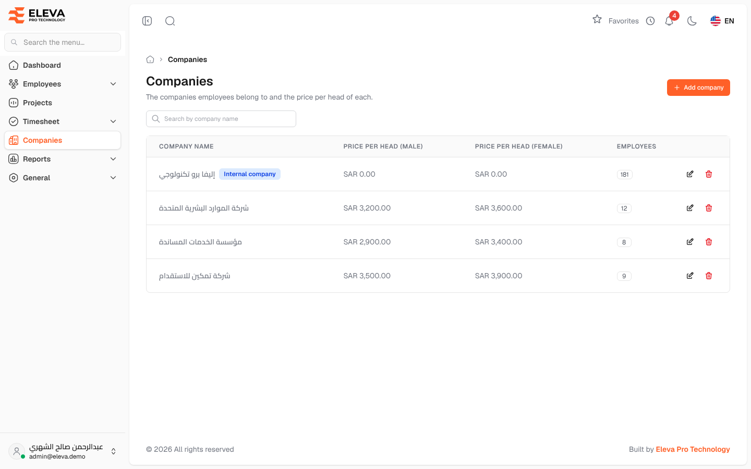
Task: Click the Company Name column header
Action: [186, 146]
